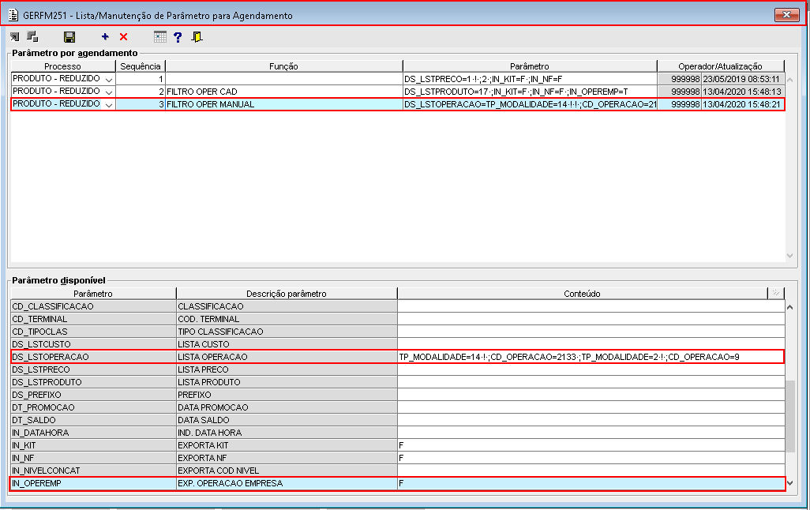The image size is (810, 510).
Task: Click the first toolbar icon with arrow
Action: coord(14,36)
